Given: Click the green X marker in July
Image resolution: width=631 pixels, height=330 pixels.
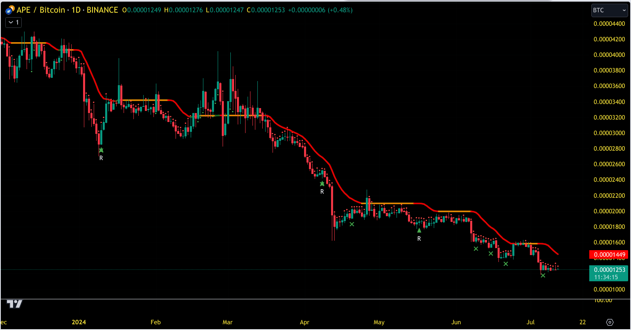Looking at the screenshot, I should tap(543, 276).
